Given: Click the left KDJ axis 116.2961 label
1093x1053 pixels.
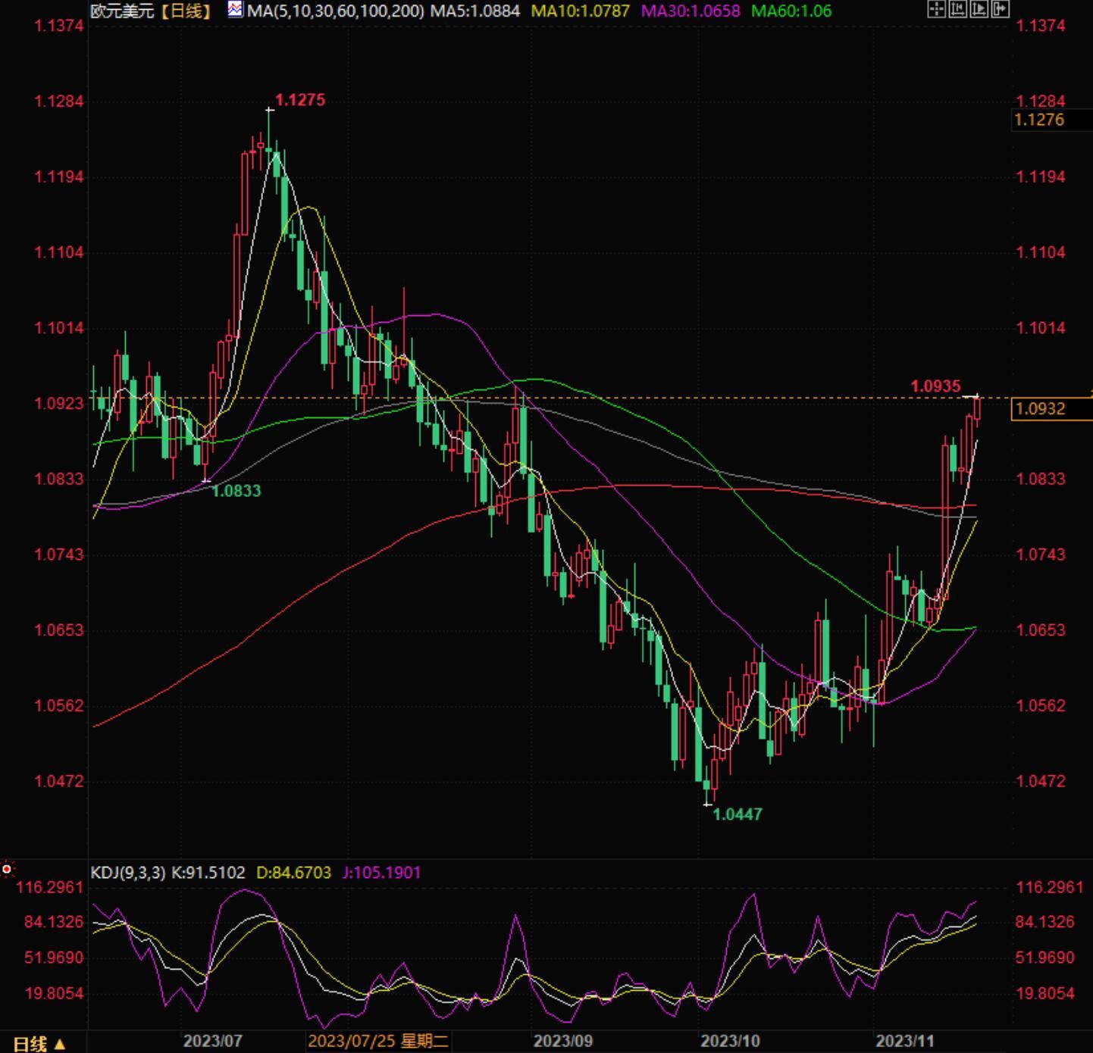Looking at the screenshot, I should (x=51, y=887).
